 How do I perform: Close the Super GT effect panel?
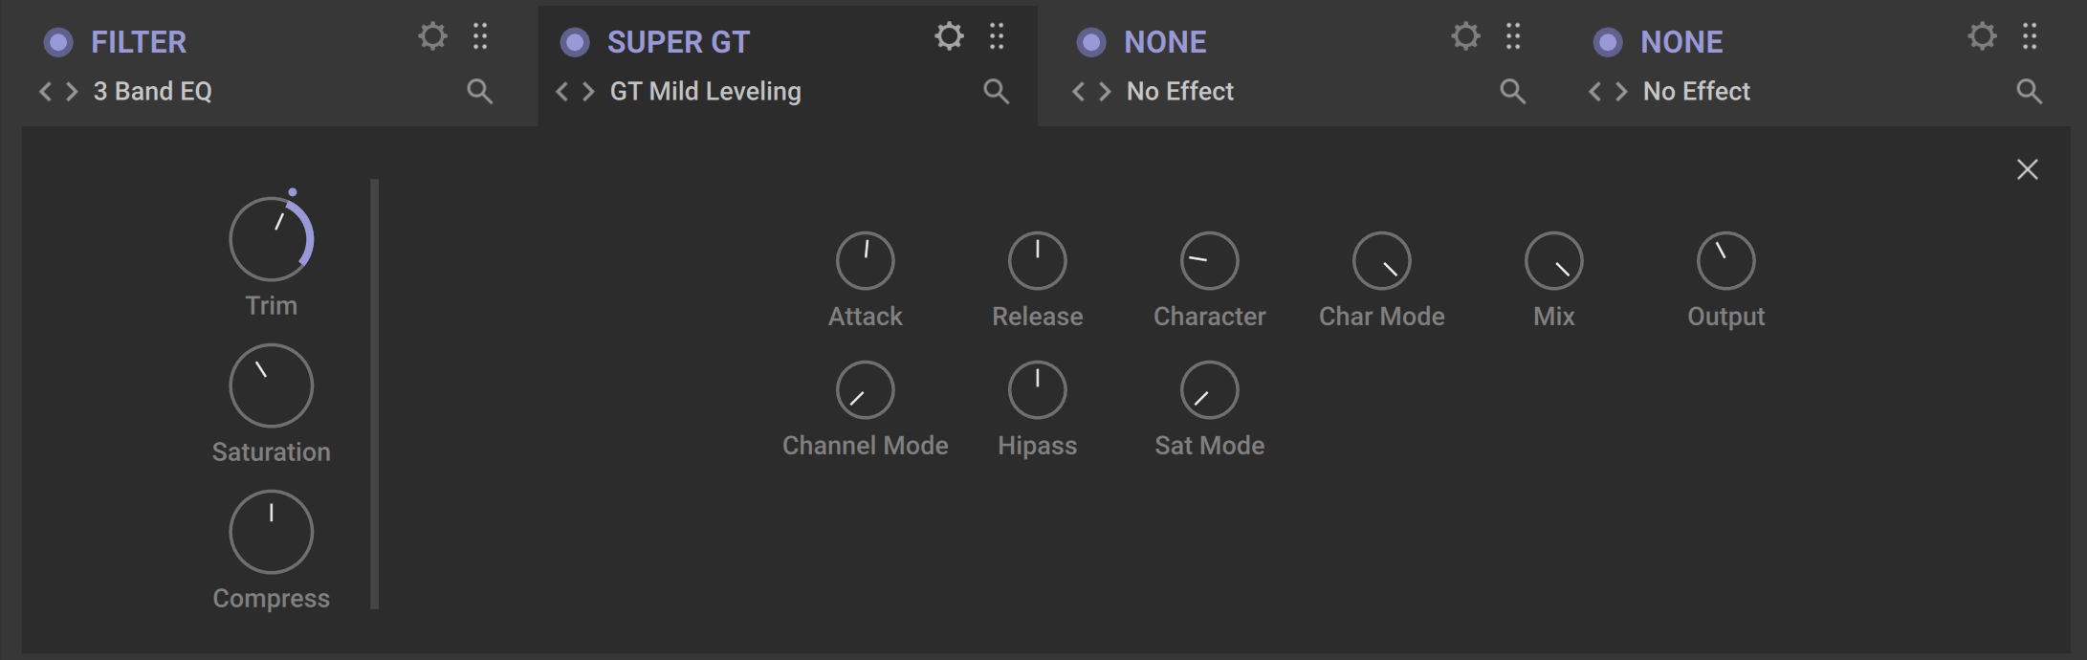coord(2027,170)
